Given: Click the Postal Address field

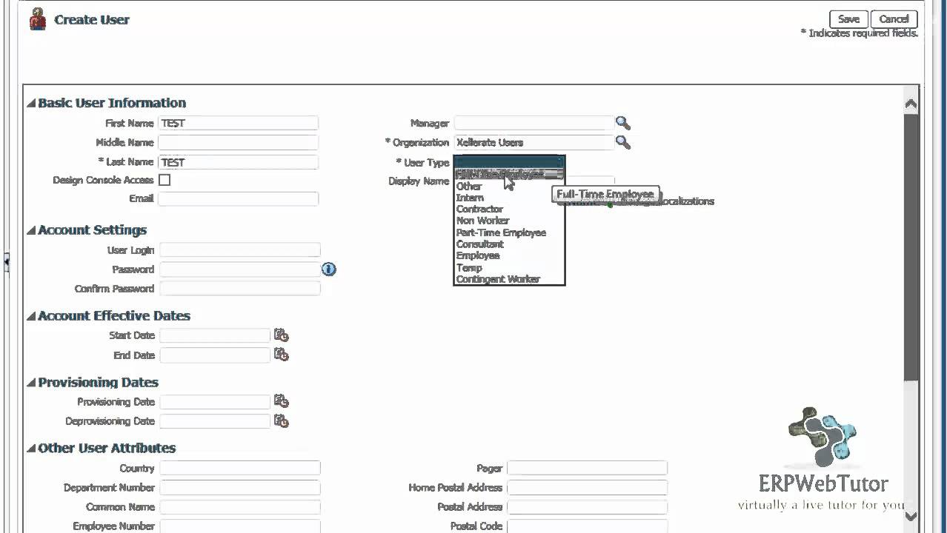Looking at the screenshot, I should tap(587, 507).
